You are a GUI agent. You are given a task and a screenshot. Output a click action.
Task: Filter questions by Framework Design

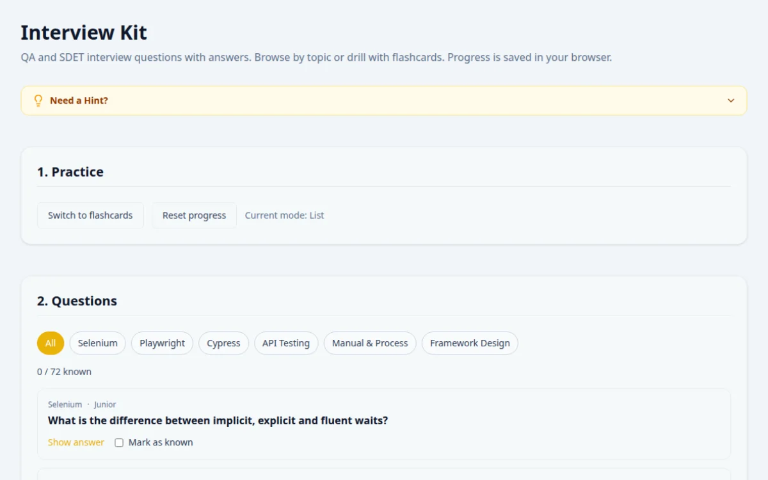(470, 343)
